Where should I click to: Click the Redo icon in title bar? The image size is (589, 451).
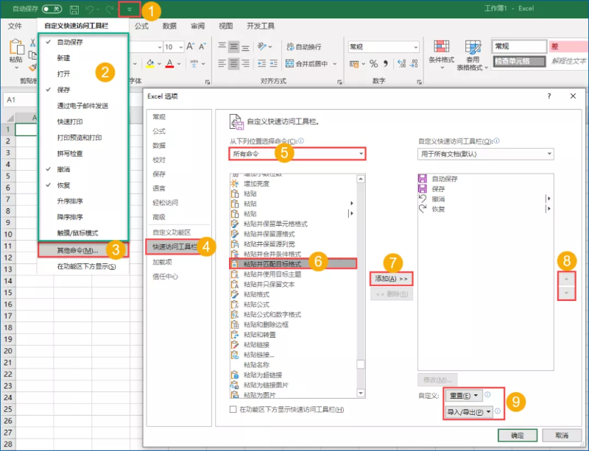click(109, 9)
